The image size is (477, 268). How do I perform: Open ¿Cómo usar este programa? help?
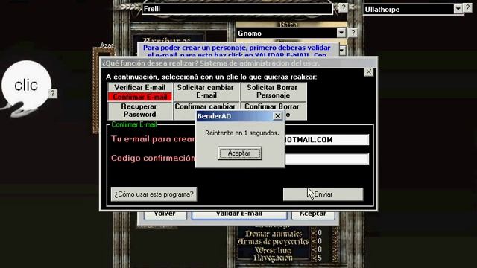click(x=154, y=194)
